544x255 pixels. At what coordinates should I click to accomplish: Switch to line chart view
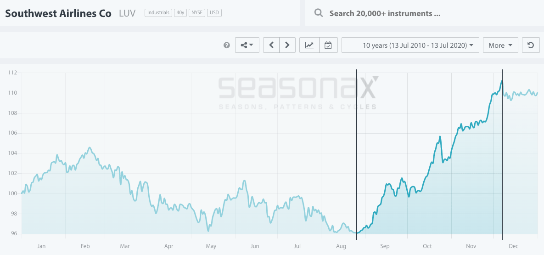(x=309, y=45)
